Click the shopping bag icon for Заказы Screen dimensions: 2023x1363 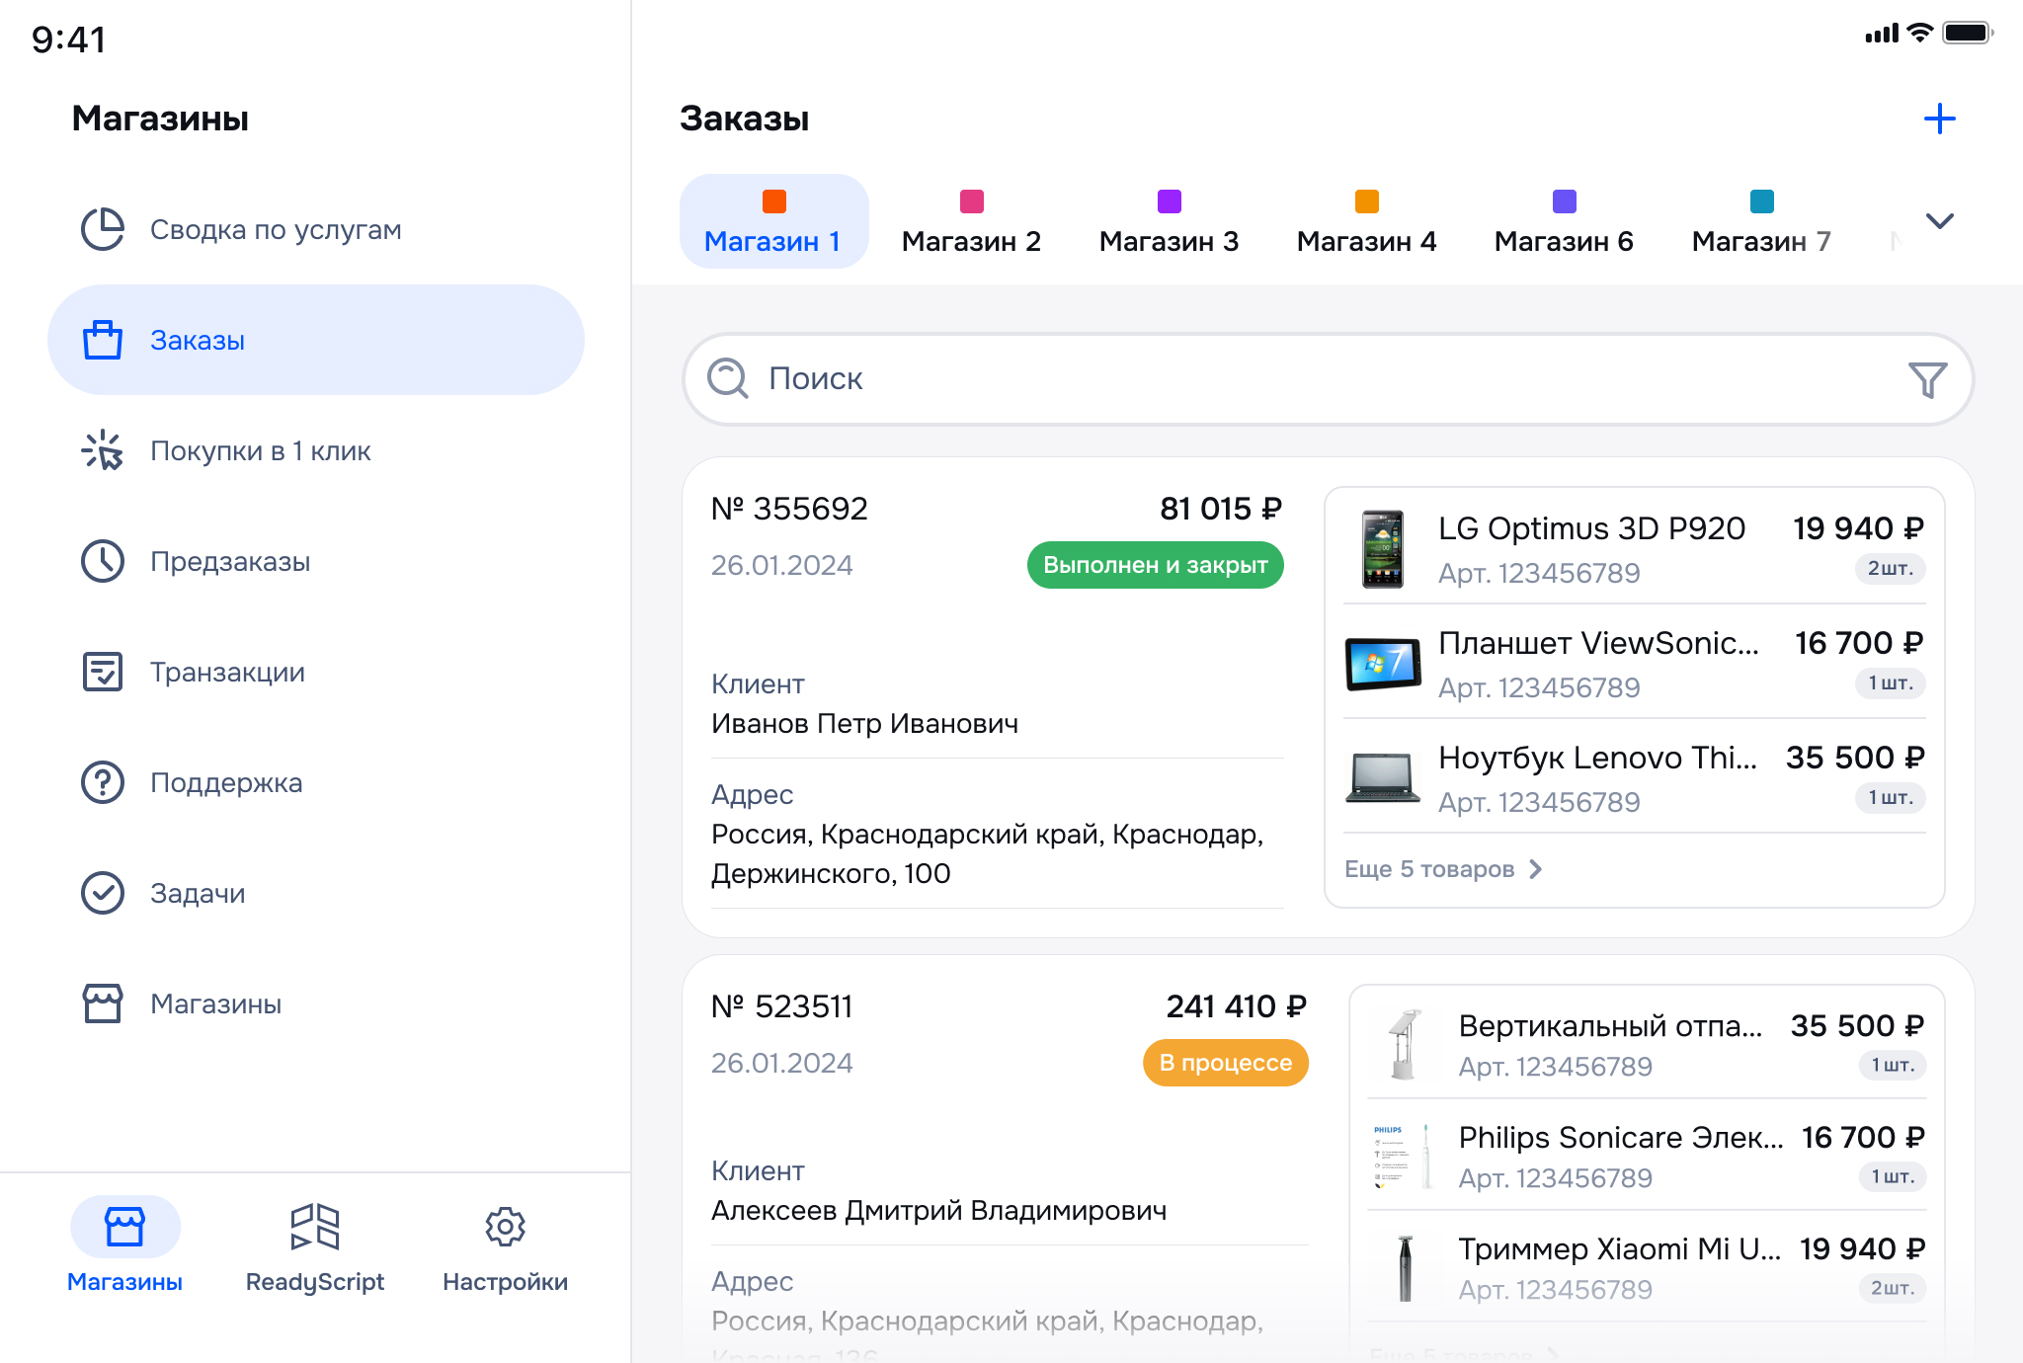click(x=103, y=340)
